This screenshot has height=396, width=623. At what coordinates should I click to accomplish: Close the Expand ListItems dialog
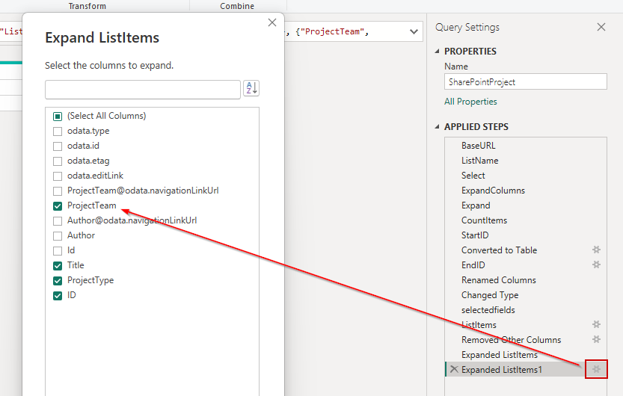pyautogui.click(x=272, y=23)
